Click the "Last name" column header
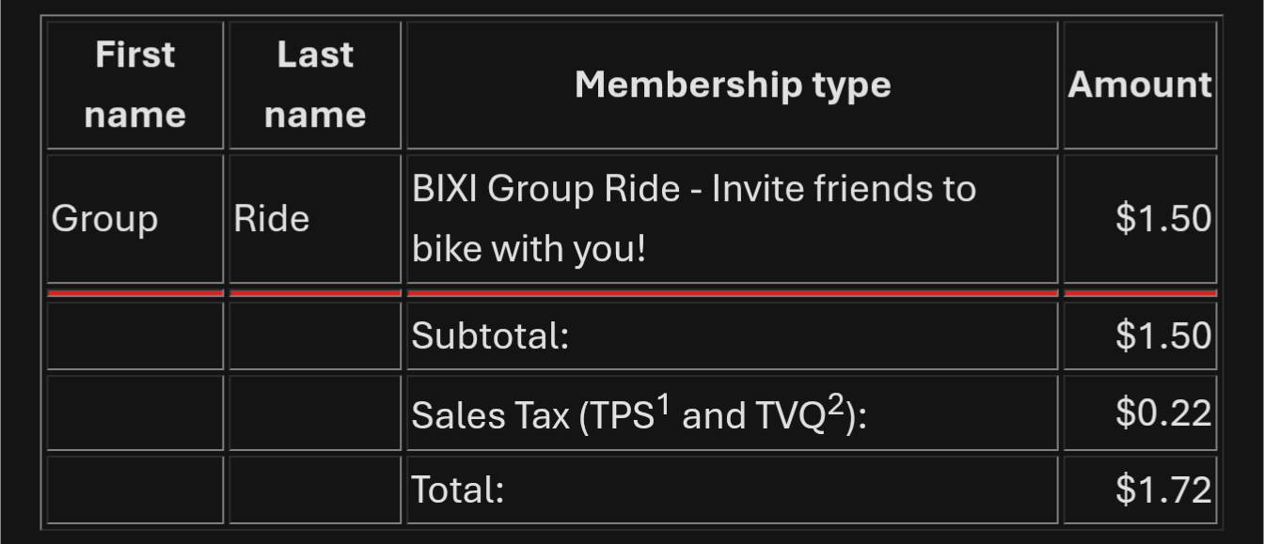Image resolution: width=1264 pixels, height=544 pixels. (315, 85)
